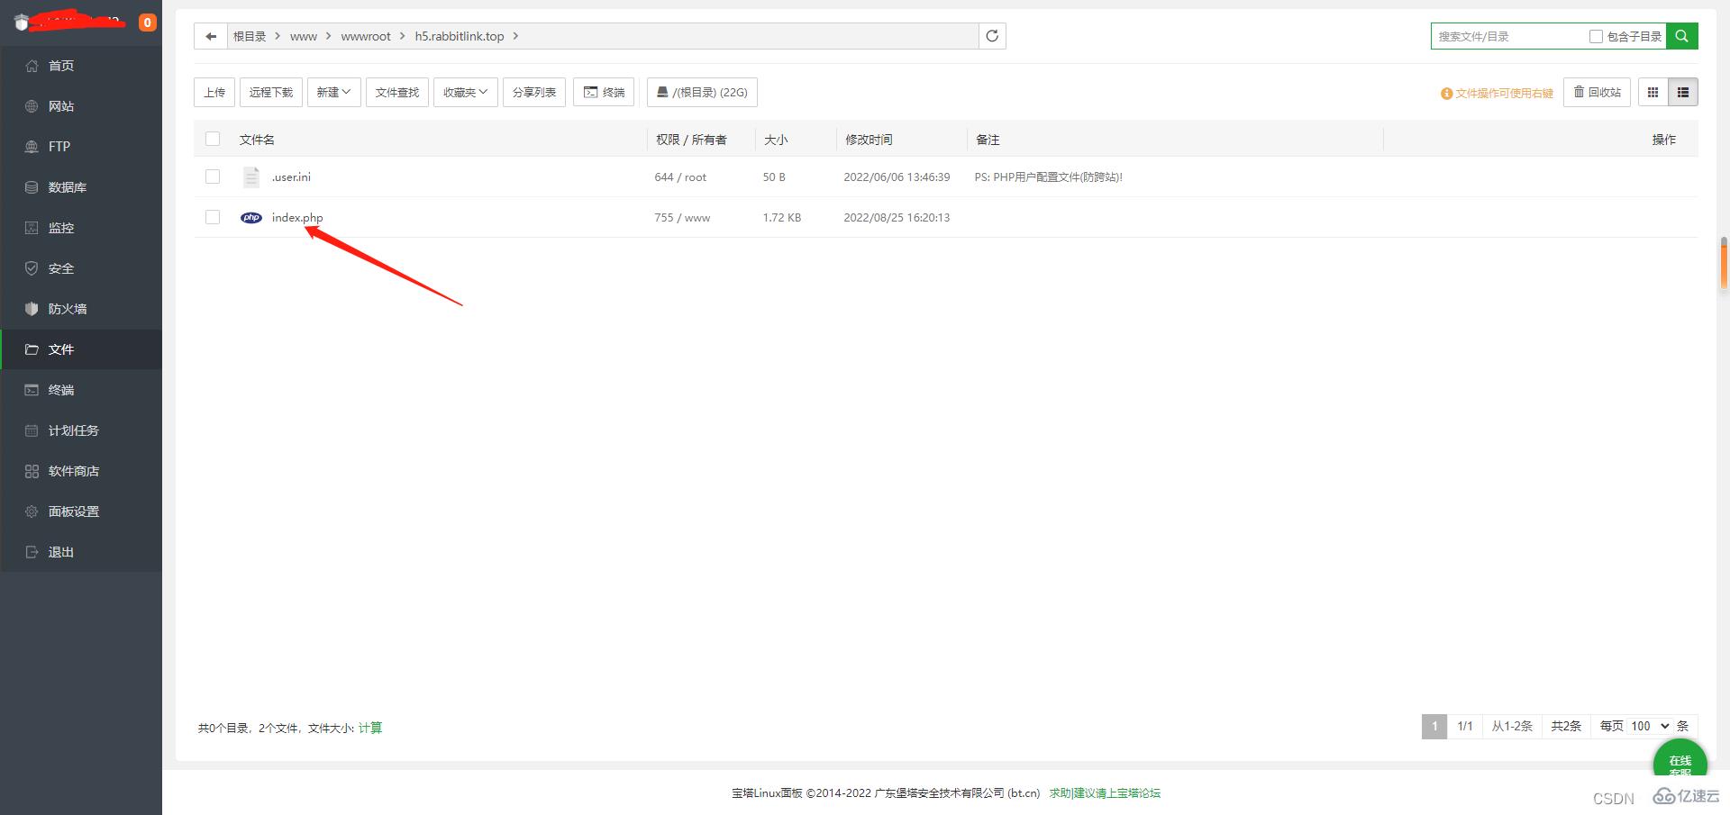Click permission 644 / root of .user.ini
This screenshot has width=1730, height=815.
point(680,177)
